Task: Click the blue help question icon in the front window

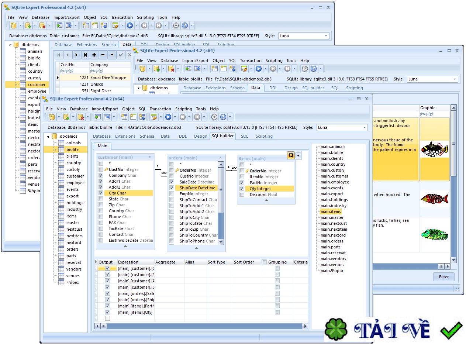Action: (223, 117)
